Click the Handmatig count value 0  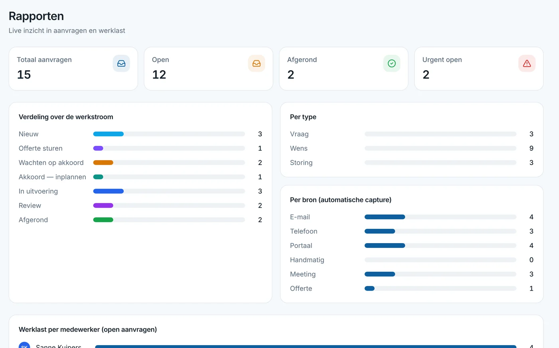click(531, 260)
